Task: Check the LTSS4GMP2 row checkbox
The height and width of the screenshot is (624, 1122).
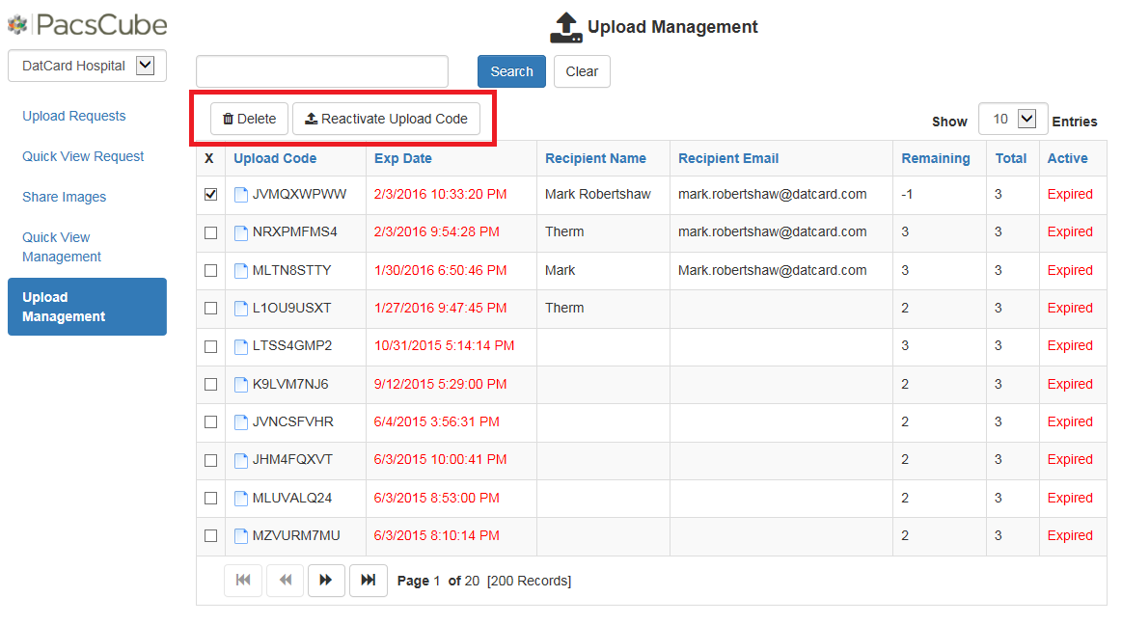Action: 210,346
